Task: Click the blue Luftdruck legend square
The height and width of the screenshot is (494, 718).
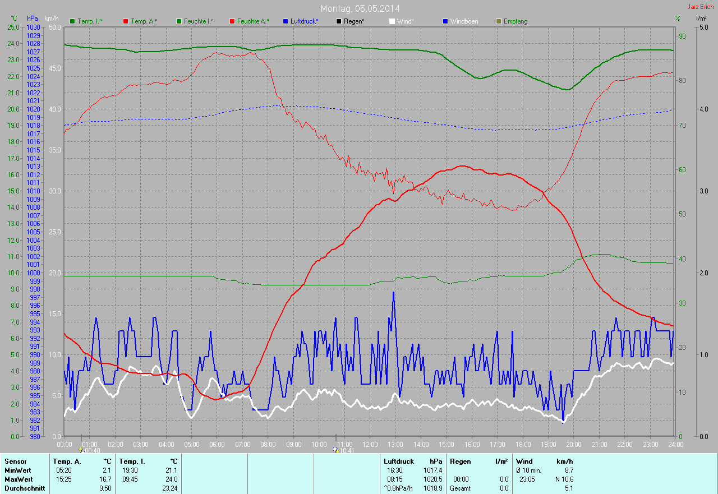Action: pyautogui.click(x=286, y=21)
